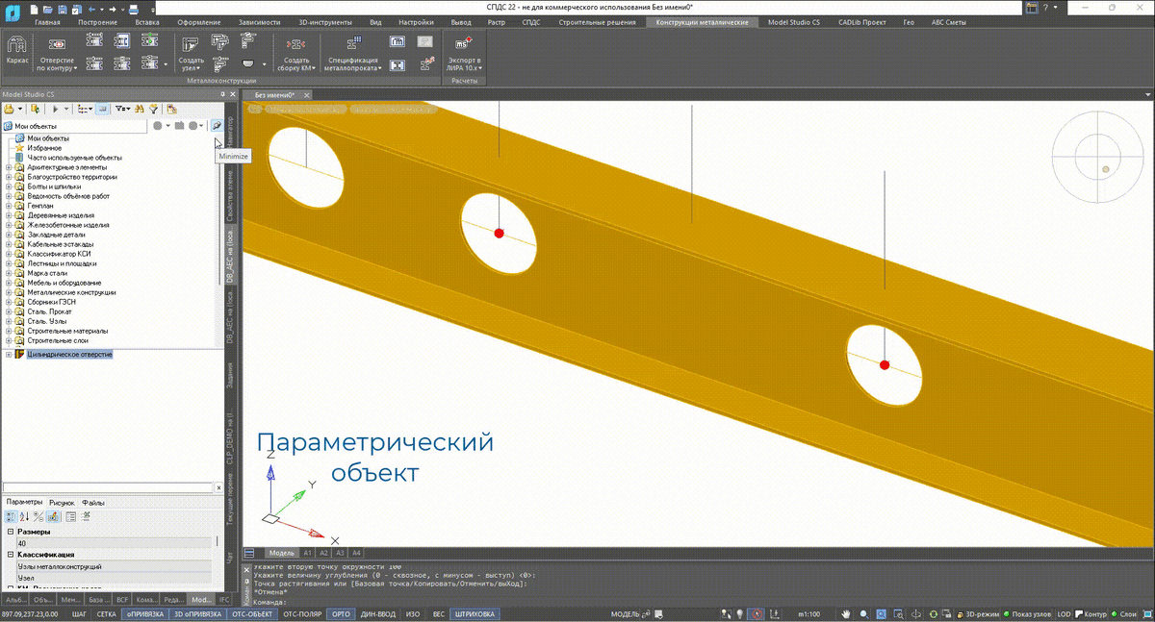Click the value 40 in Размеры
This screenshot has width=1155, height=622.
coord(115,543)
